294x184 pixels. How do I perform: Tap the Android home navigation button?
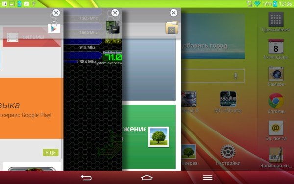pos(147,178)
